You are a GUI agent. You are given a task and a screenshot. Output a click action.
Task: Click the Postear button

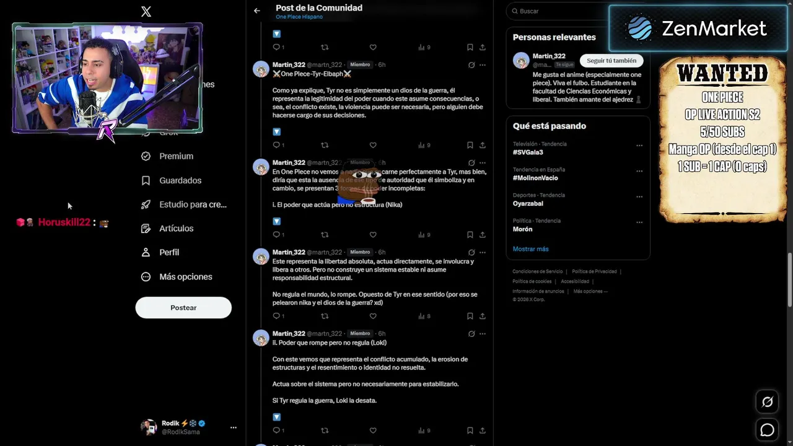183,308
